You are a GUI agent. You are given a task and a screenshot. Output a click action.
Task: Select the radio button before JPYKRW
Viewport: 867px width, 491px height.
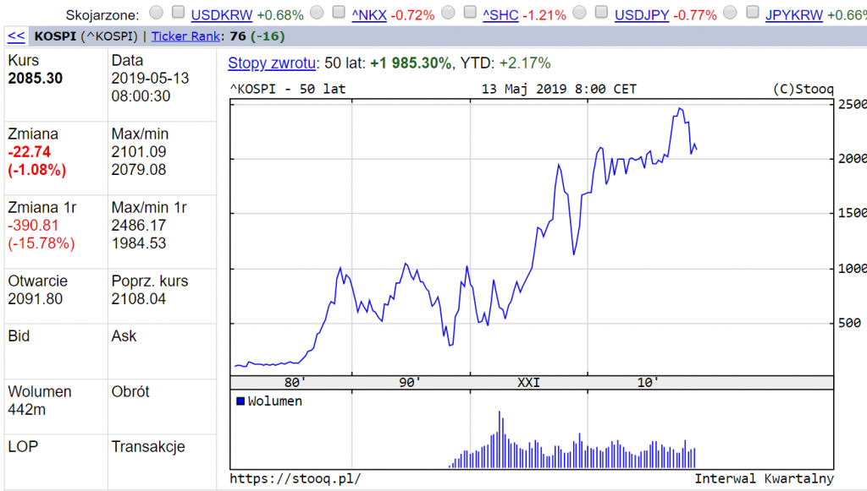pos(730,13)
